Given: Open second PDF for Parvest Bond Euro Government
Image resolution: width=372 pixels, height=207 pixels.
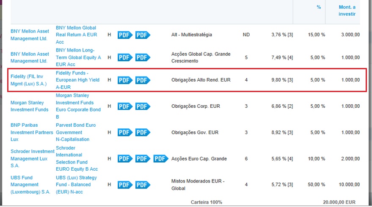Looking at the screenshot, I should point(143,132).
